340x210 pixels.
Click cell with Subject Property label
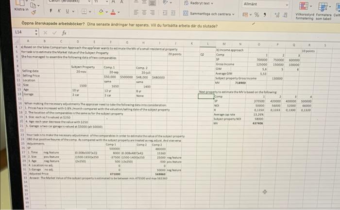(83, 67)
